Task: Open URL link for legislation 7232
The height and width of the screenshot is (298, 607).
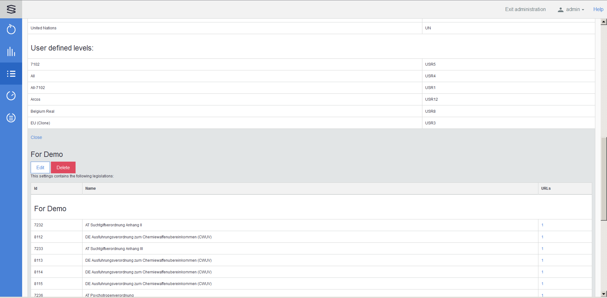Action: click(x=542, y=225)
